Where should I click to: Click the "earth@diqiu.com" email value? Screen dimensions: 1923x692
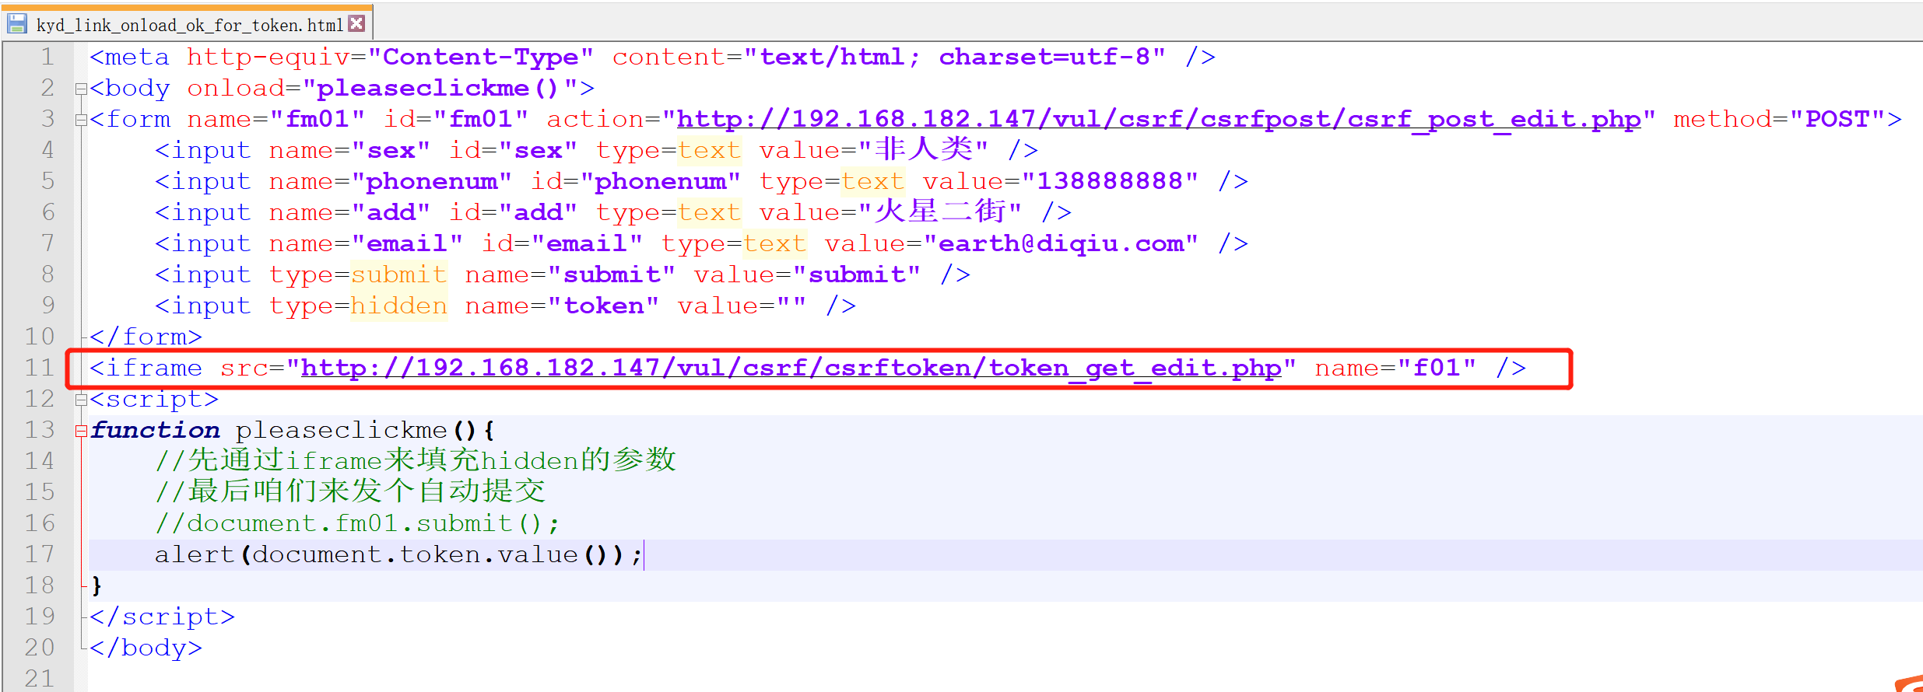click(x=1061, y=243)
